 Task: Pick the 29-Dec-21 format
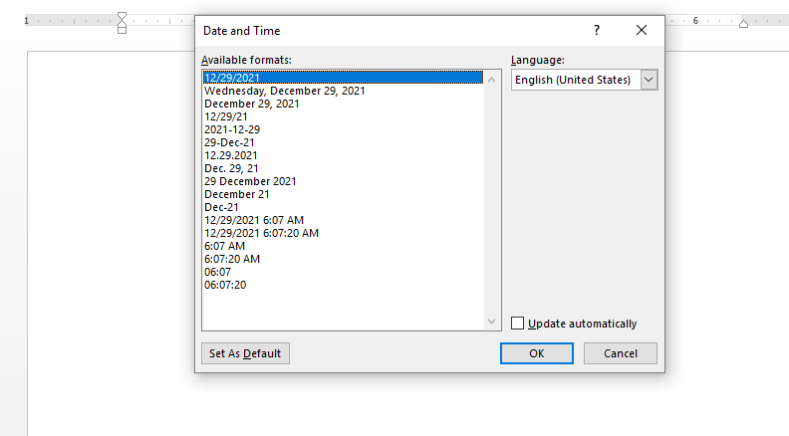[x=229, y=142]
